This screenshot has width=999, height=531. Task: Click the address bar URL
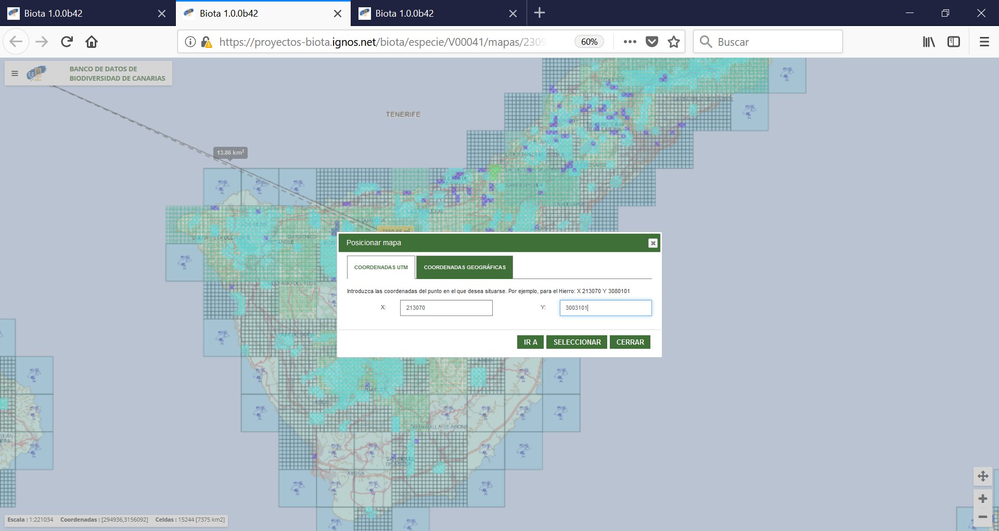click(x=382, y=42)
